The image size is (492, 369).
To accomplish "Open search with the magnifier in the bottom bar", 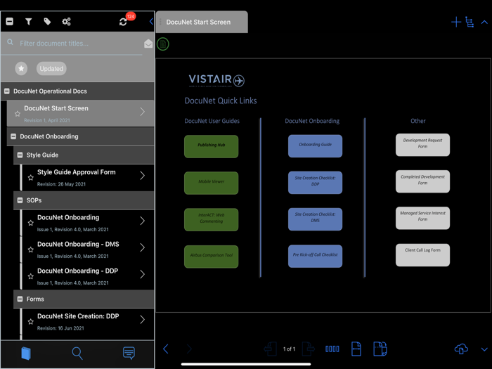I will (x=77, y=354).
